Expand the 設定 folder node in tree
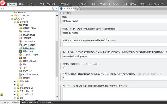Image resolution: width=167 pixels, height=104 pixels. click(x=15, y=85)
